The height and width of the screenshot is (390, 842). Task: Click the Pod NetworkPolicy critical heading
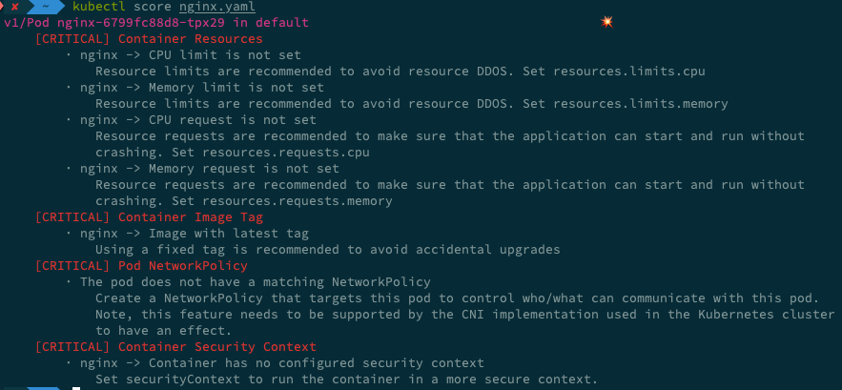[140, 266]
